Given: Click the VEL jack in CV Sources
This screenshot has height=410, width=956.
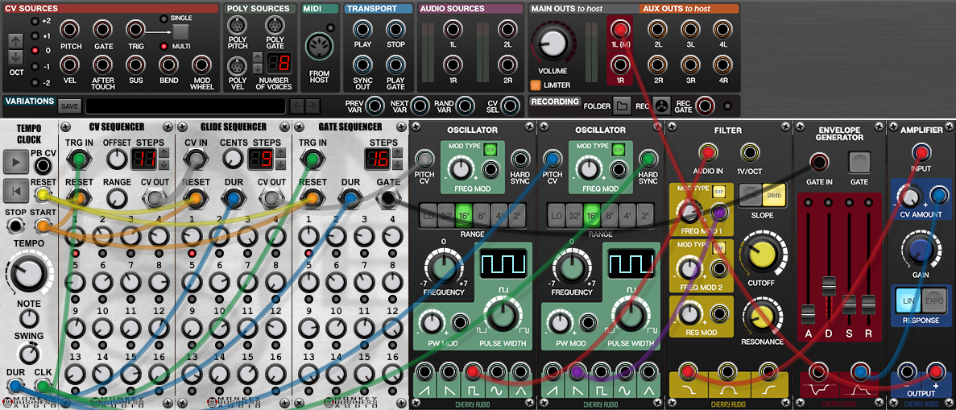Looking at the screenshot, I should click(69, 64).
